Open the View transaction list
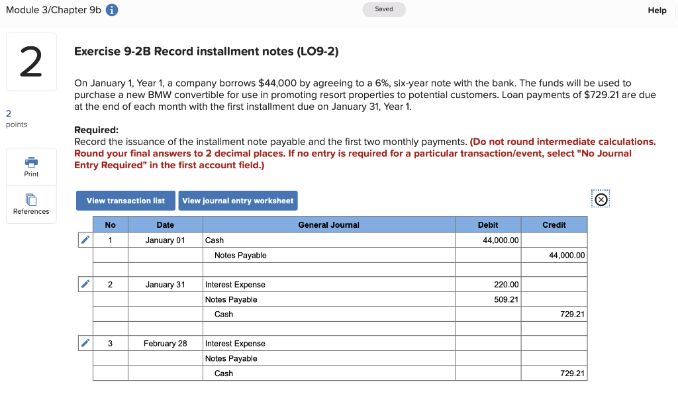The image size is (678, 396). click(125, 200)
